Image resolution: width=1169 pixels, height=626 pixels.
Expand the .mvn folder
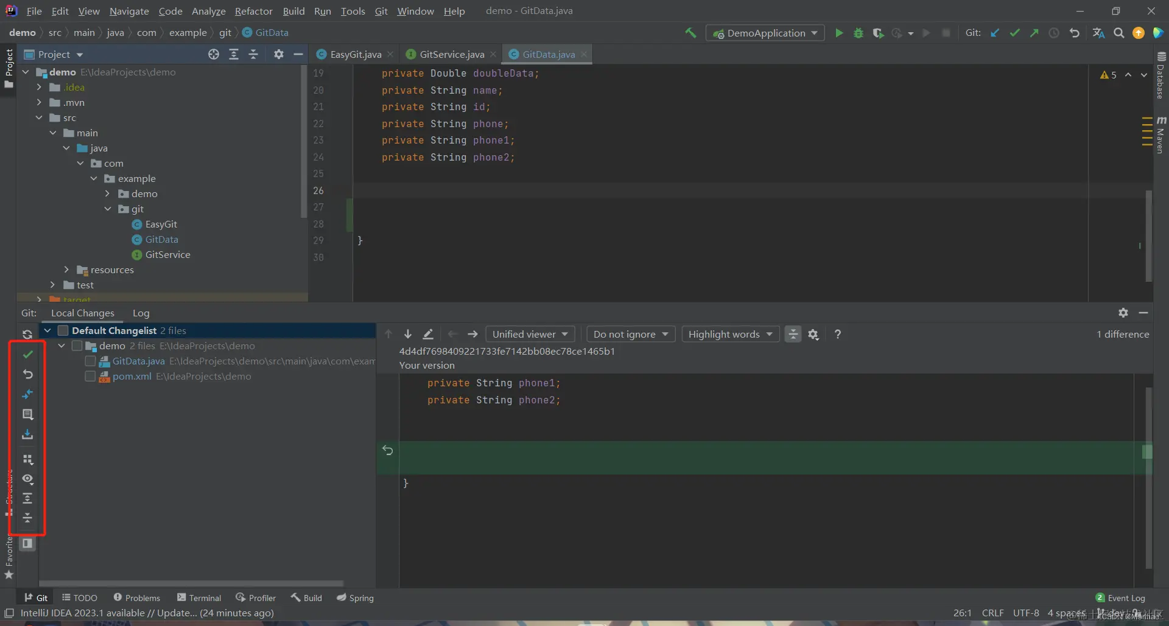tap(39, 102)
